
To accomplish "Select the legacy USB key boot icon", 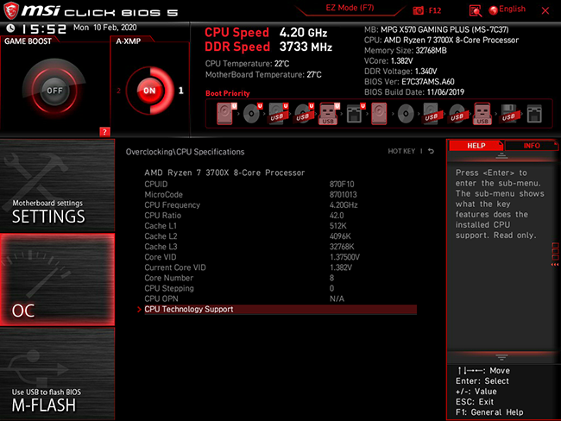I will [482, 114].
